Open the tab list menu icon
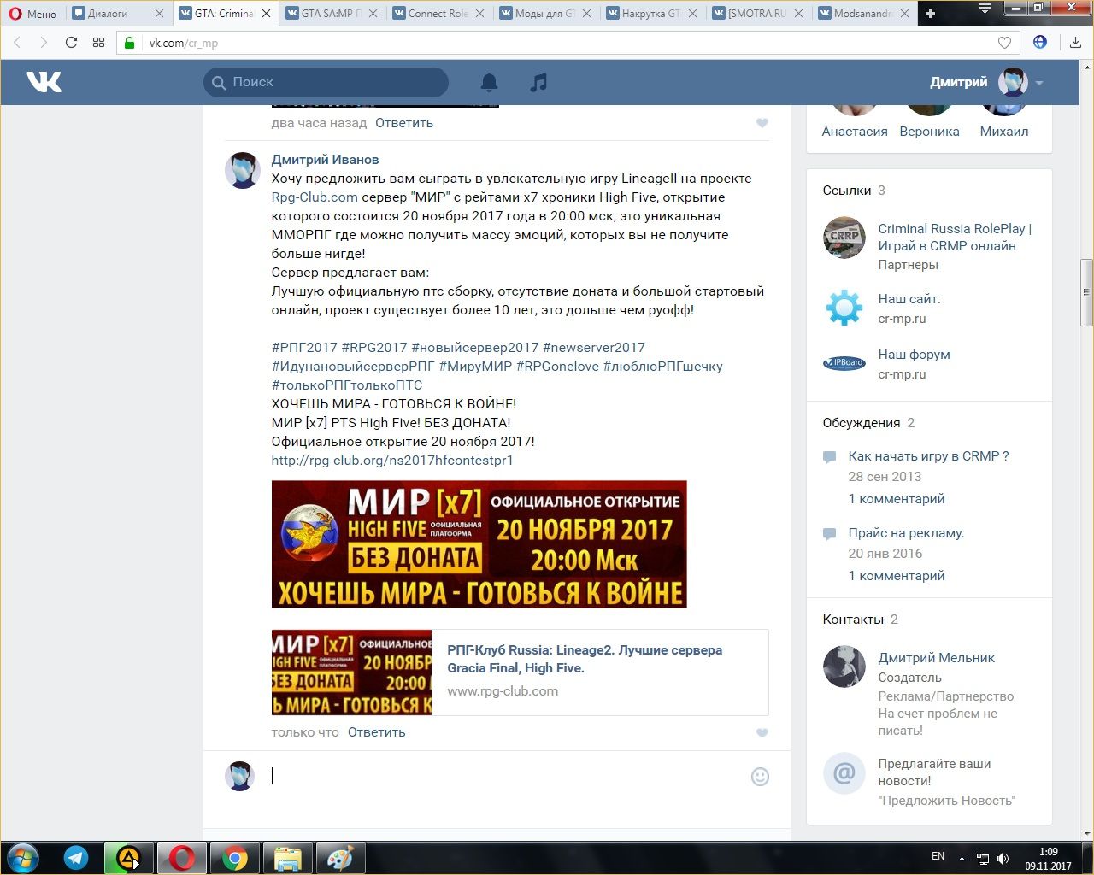This screenshot has width=1094, height=875. click(x=985, y=9)
